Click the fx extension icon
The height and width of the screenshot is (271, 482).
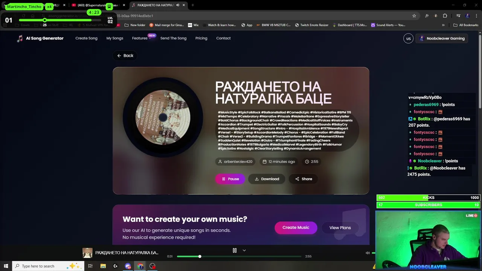pyautogui.click(x=427, y=16)
